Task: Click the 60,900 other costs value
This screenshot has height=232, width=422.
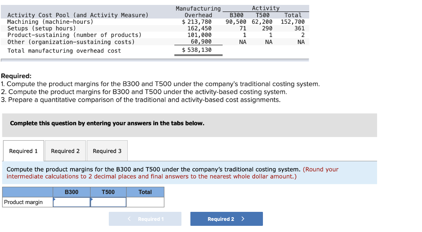Action: (x=201, y=42)
